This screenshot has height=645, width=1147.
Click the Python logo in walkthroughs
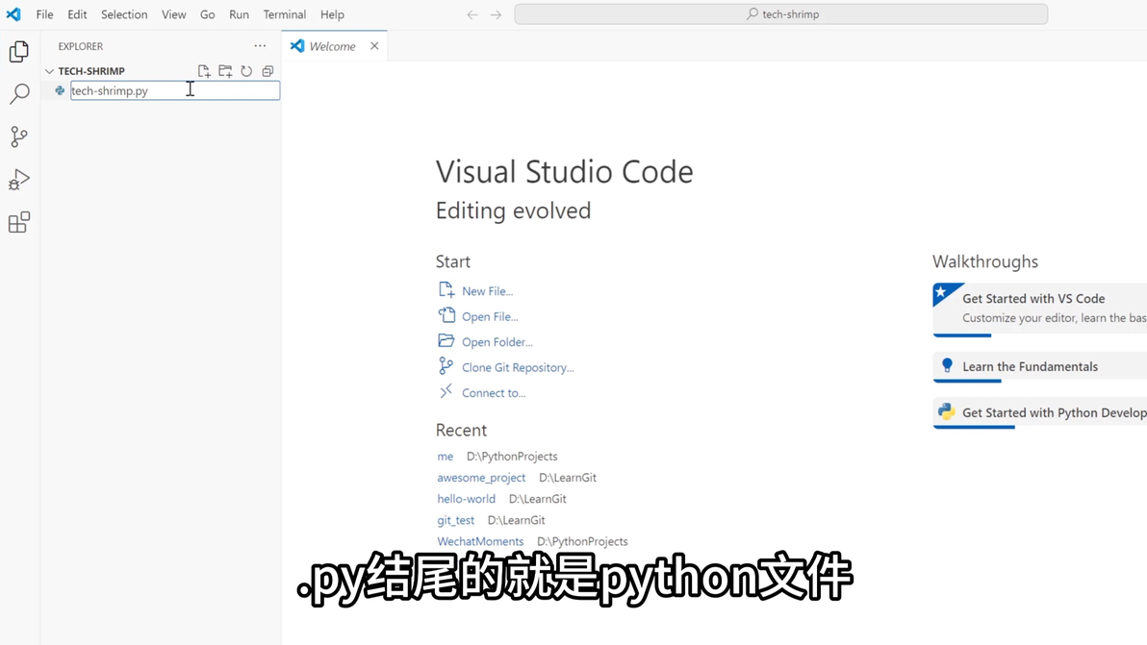click(947, 412)
